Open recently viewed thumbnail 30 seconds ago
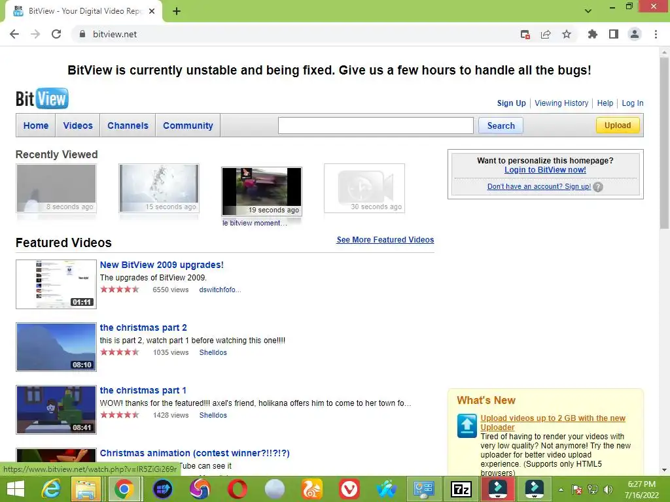 pyautogui.click(x=364, y=188)
